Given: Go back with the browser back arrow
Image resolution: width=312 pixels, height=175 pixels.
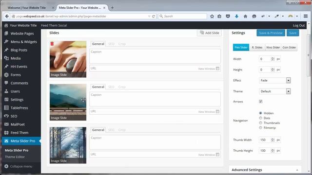Looking at the screenshot, I should [x=6, y=16].
